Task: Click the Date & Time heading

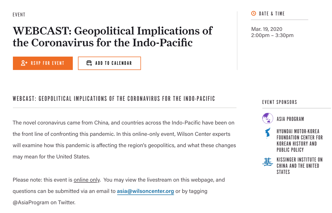Action: click(x=272, y=14)
